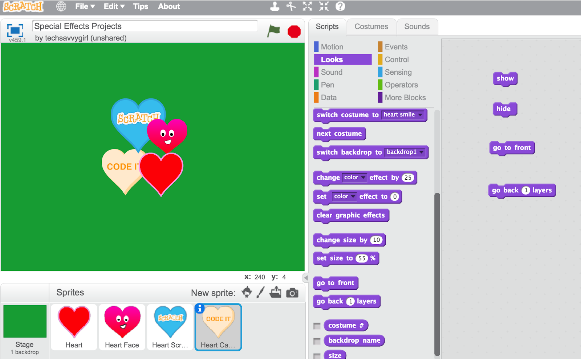Screen dimensions: 581x359
Task: Open the backdrop1 dropdown in switch backdrop block
Action: pos(405,152)
